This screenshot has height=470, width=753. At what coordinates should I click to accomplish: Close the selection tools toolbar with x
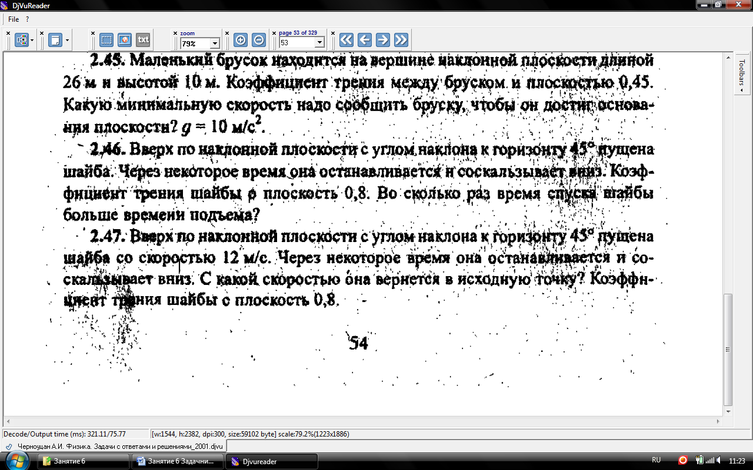(x=93, y=33)
